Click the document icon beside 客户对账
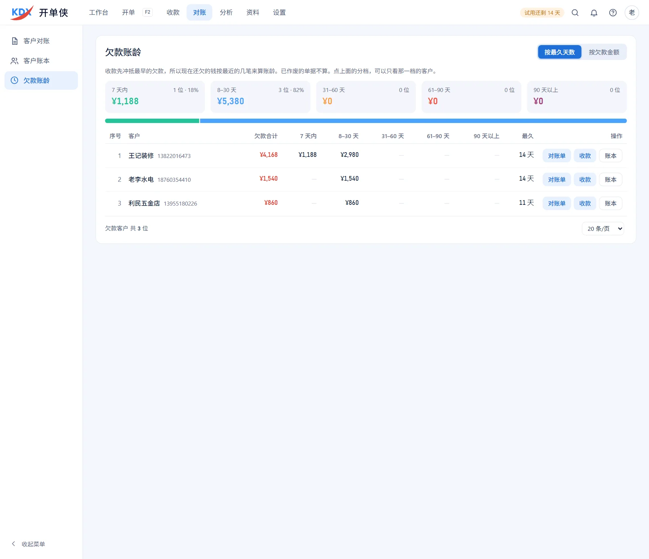Viewport: 649px width, 559px height. click(14, 41)
